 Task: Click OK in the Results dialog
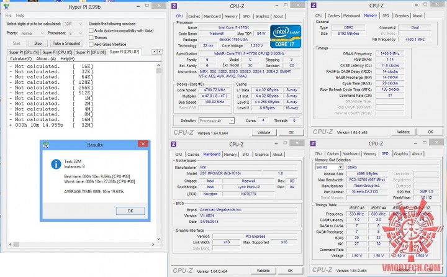[x=130, y=211]
